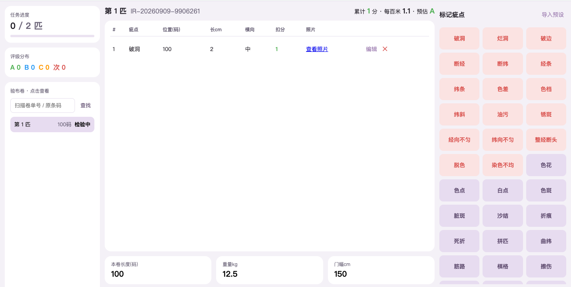571x287 pixels.
Task: Click the 横向 column header
Action: coord(250,30)
